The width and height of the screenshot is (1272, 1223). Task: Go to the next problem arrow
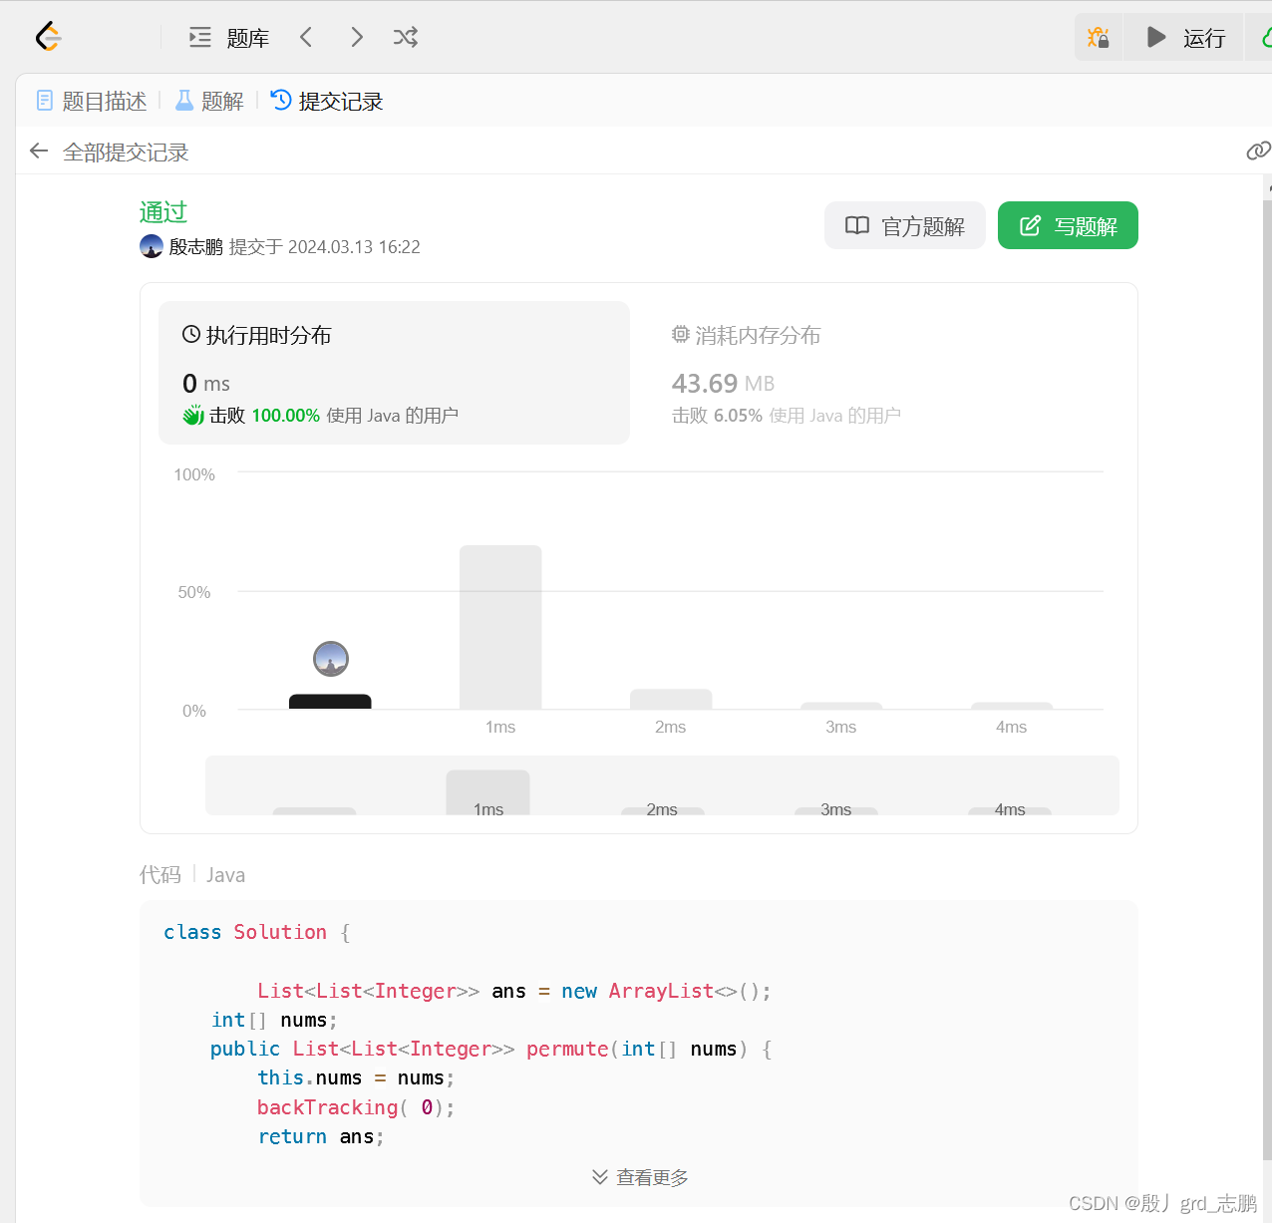tap(357, 37)
